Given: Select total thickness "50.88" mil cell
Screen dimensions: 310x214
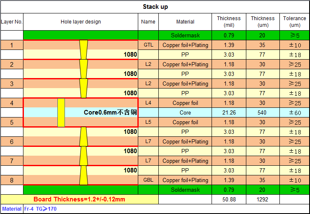Looking at the screenshot, I should [229, 199].
